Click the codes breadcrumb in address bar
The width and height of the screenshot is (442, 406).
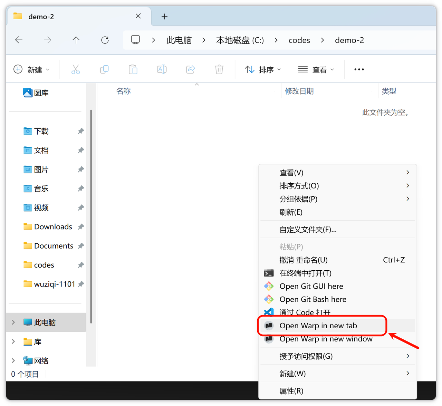coord(299,40)
